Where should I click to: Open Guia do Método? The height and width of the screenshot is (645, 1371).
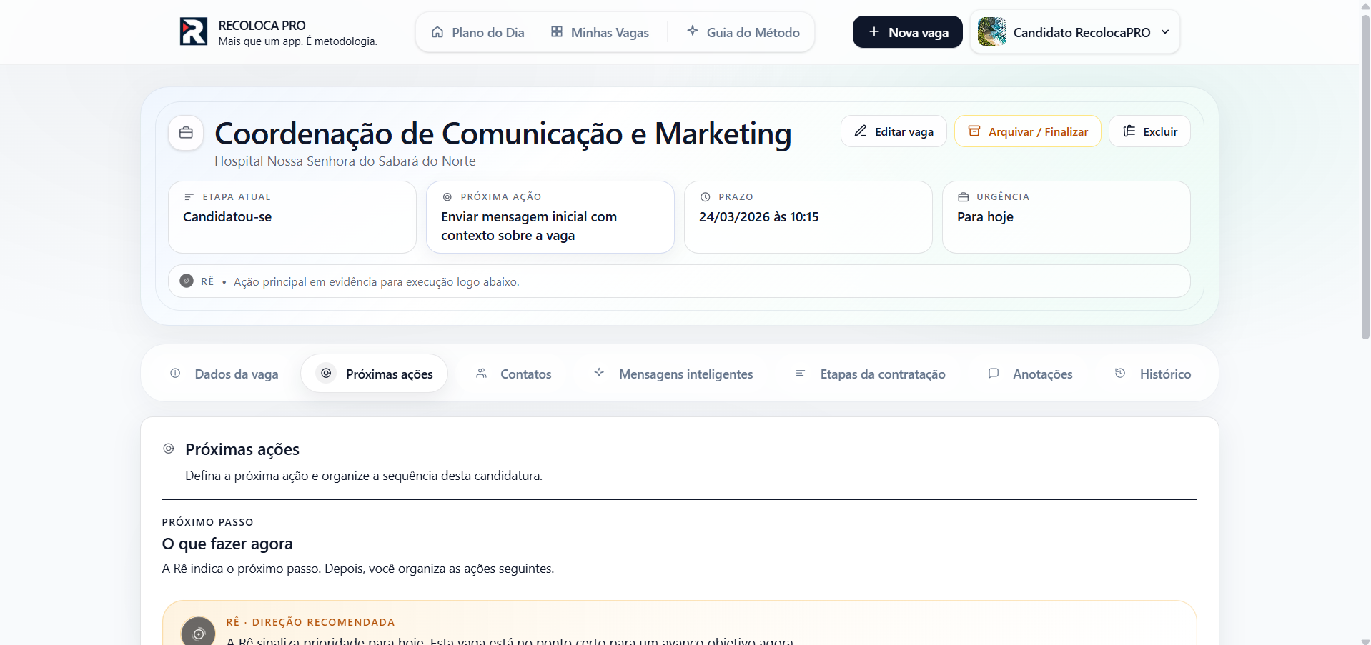point(743,32)
